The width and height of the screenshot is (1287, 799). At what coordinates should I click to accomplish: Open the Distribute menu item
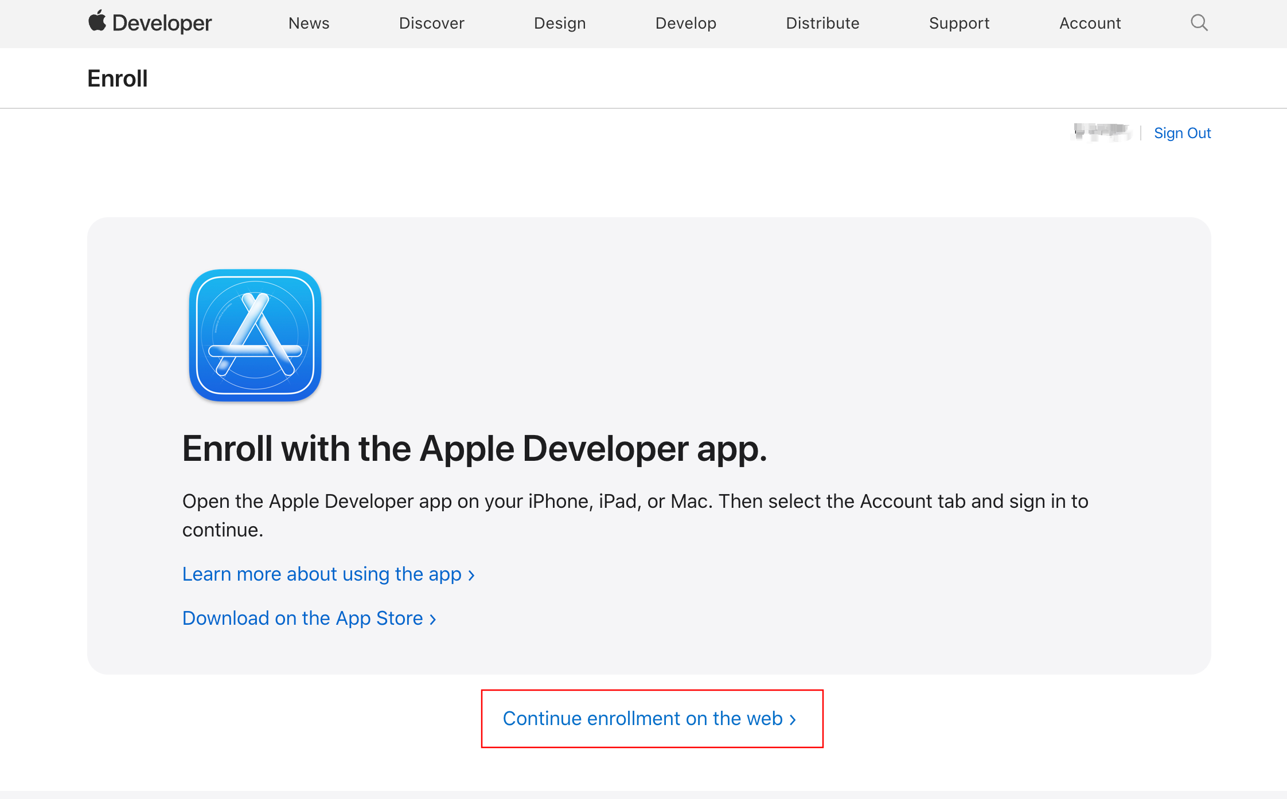pos(822,23)
